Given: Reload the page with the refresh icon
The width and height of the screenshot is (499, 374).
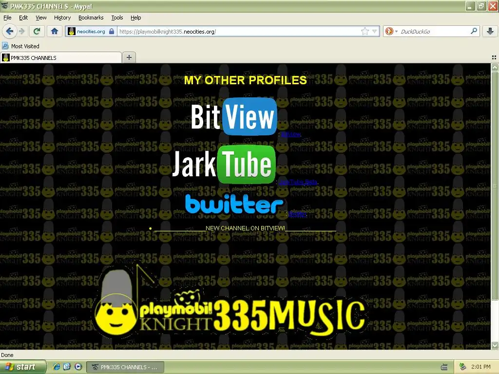Looking at the screenshot, I should [x=37, y=31].
